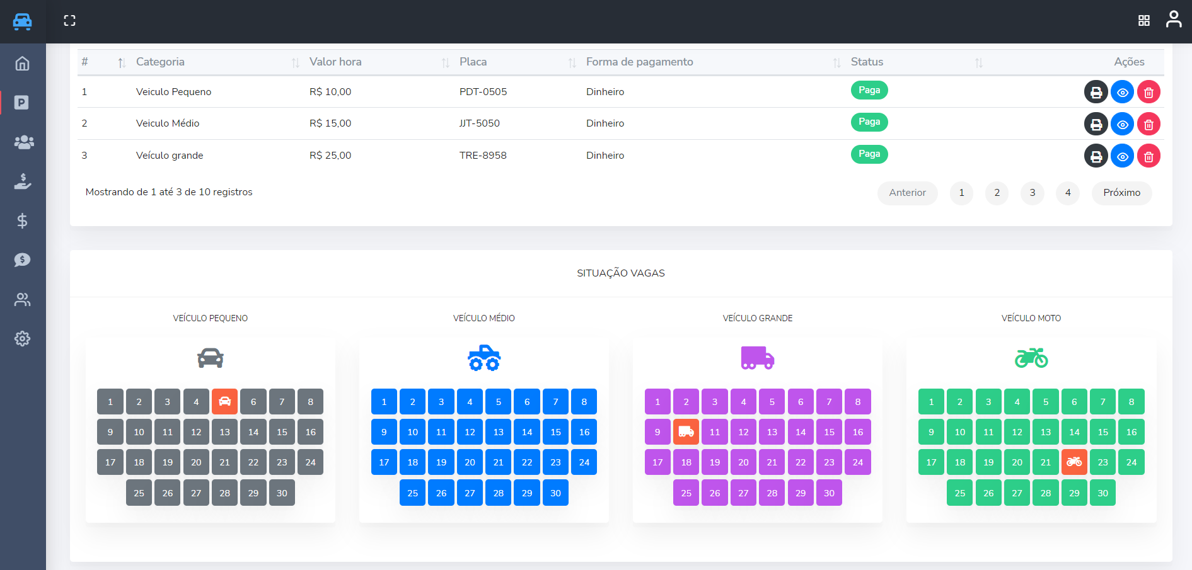Viewport: 1192px width, 570px height.
Task: Open Settings using the gear icon
Action: 22,338
